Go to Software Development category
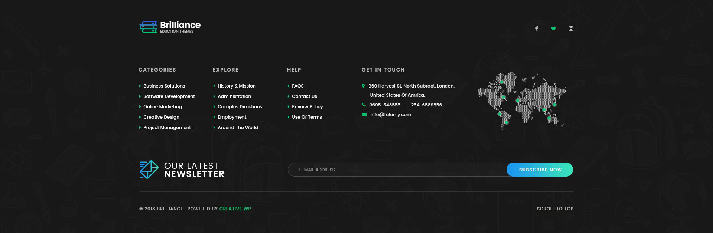Screen dimensions: 713x233 coord(169,96)
